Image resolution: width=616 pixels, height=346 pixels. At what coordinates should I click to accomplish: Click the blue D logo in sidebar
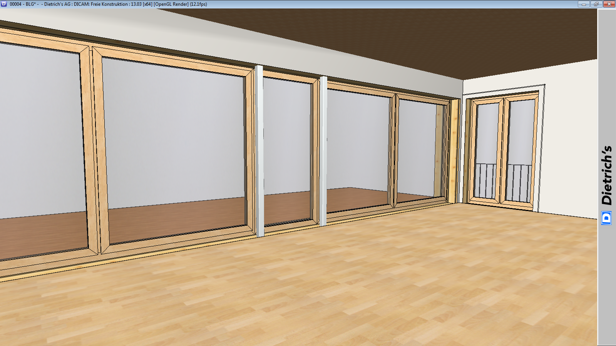(606, 218)
